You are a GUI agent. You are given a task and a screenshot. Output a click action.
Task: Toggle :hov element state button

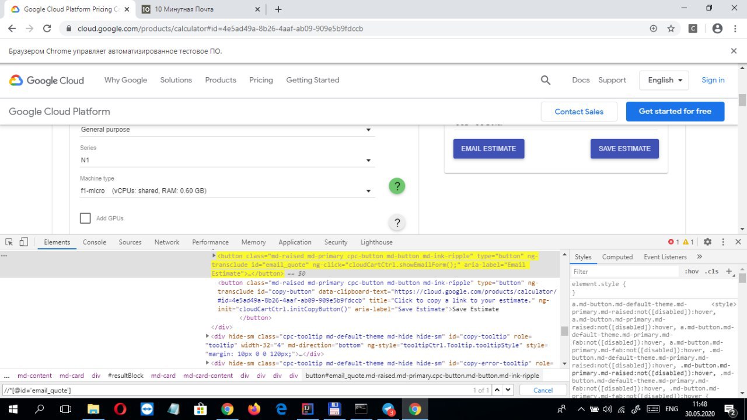692,271
